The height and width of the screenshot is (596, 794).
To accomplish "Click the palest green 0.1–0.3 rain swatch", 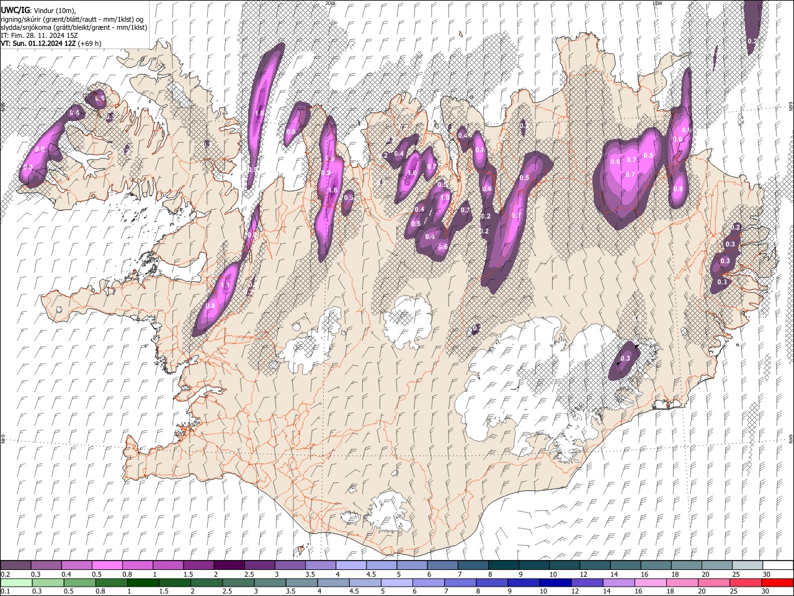I will 17,582.
